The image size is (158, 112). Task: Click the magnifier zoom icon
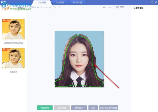60,7
